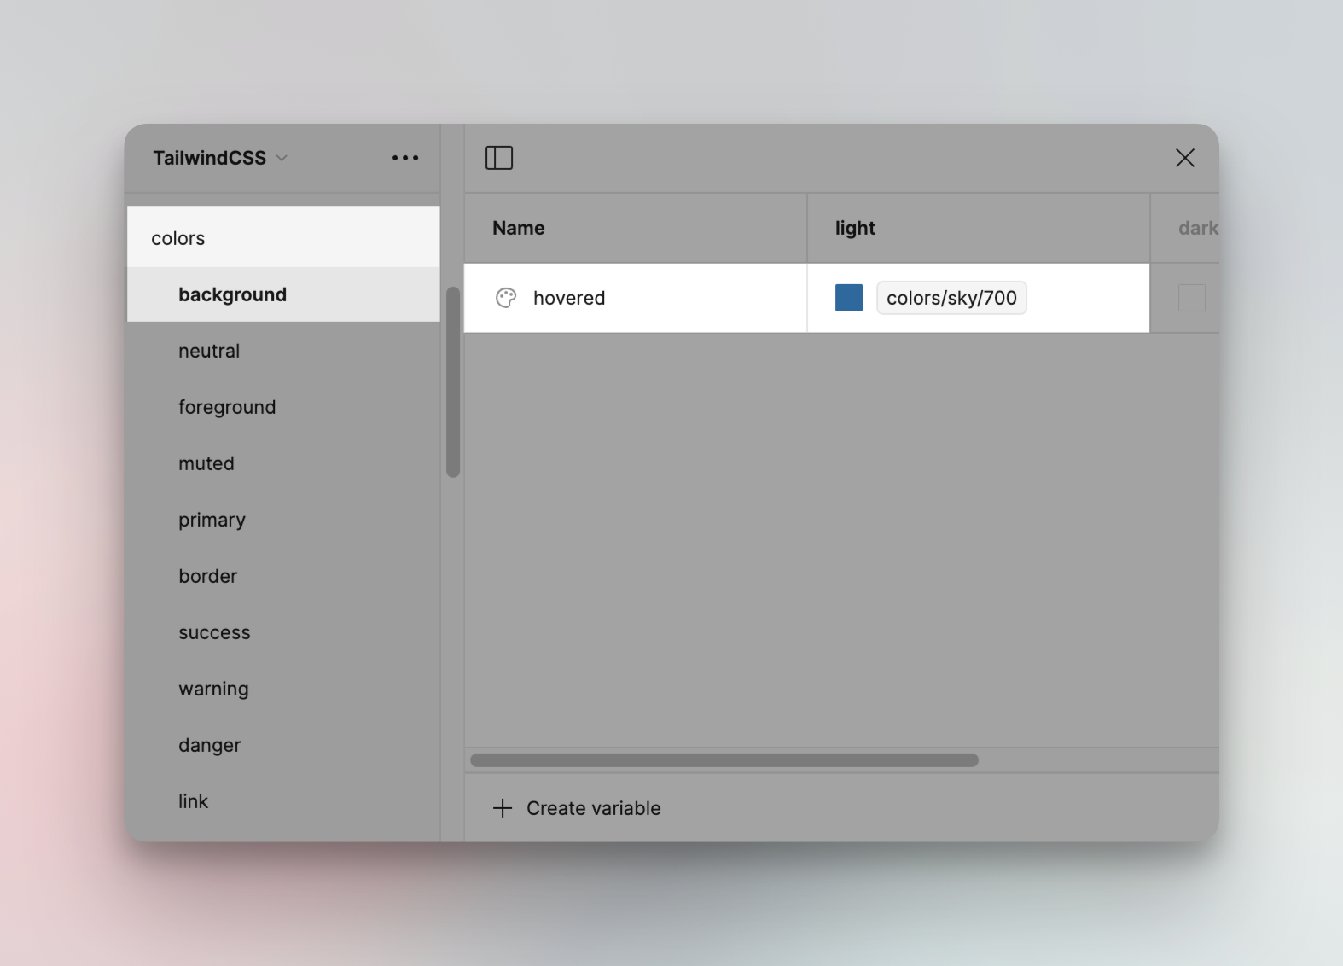Click the color palette icon beside hovered
The image size is (1343, 966).
(506, 298)
